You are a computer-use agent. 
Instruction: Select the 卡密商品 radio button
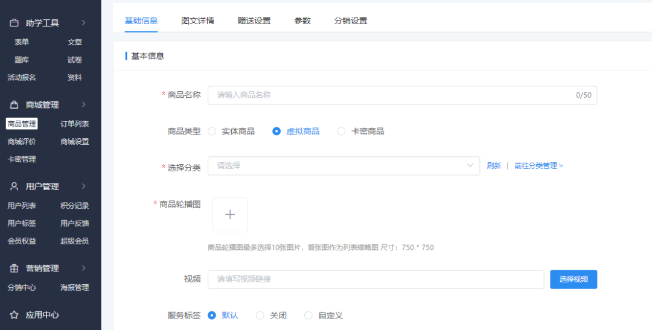341,132
